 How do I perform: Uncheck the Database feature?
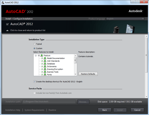(42, 64)
